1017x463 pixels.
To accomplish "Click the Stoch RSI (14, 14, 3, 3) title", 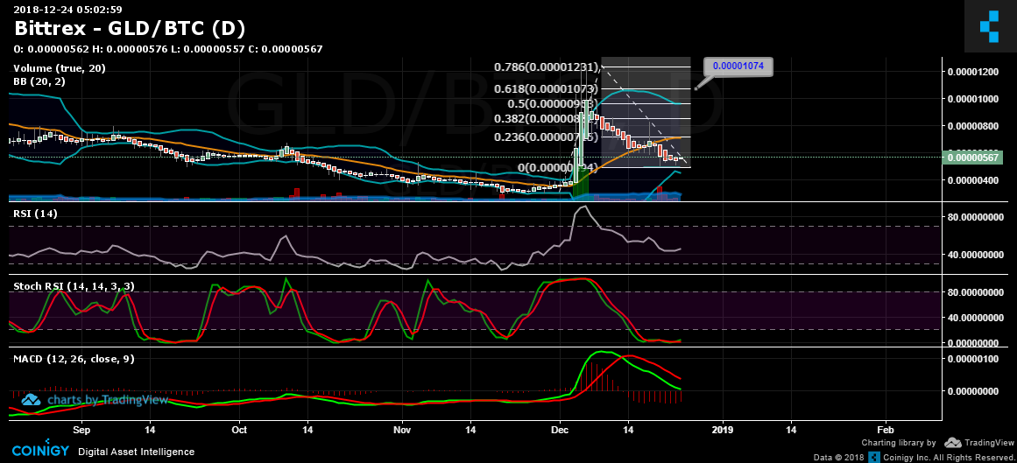I will tap(73, 286).
